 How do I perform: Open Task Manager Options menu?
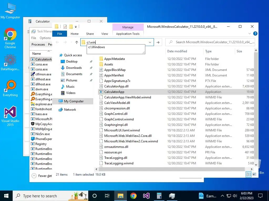click(45, 38)
